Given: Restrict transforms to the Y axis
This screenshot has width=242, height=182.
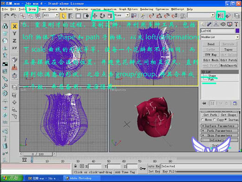Looking at the screenshot, I should [14, 33].
